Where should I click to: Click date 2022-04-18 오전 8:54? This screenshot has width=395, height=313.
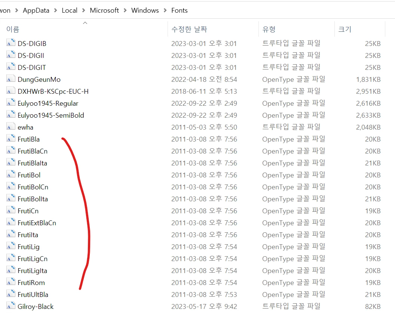204,80
